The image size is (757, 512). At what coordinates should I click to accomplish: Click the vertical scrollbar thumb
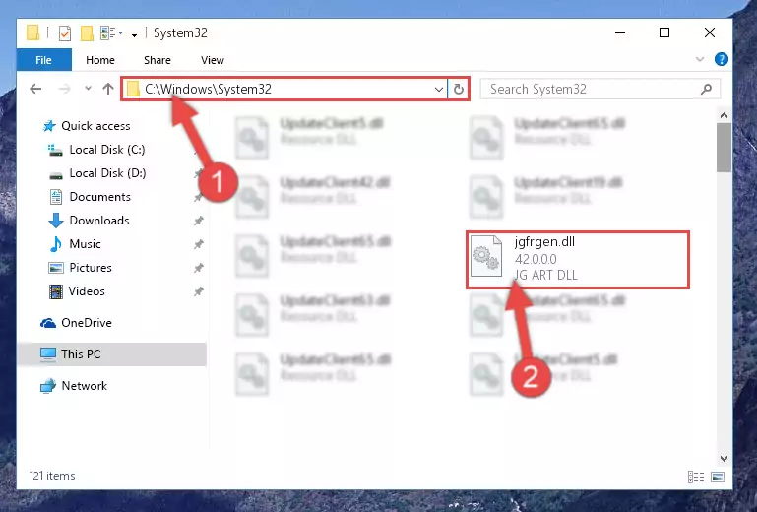724,148
